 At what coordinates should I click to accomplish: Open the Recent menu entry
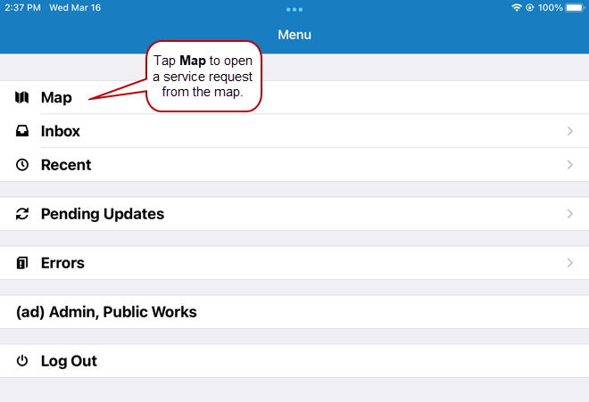coord(66,165)
